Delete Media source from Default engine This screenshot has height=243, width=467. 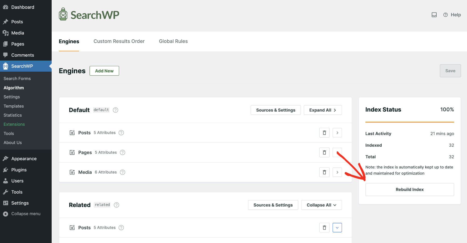tap(324, 172)
